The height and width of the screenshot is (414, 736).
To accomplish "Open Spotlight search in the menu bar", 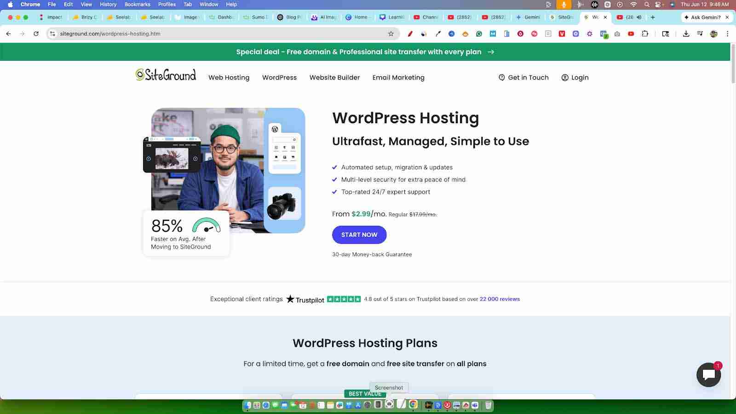I will [647, 5].
